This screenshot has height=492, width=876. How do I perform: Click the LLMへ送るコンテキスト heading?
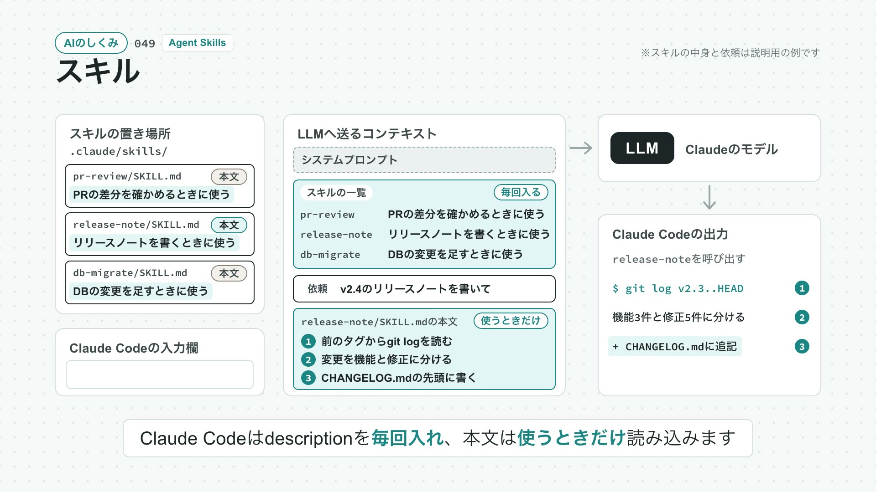(x=367, y=134)
